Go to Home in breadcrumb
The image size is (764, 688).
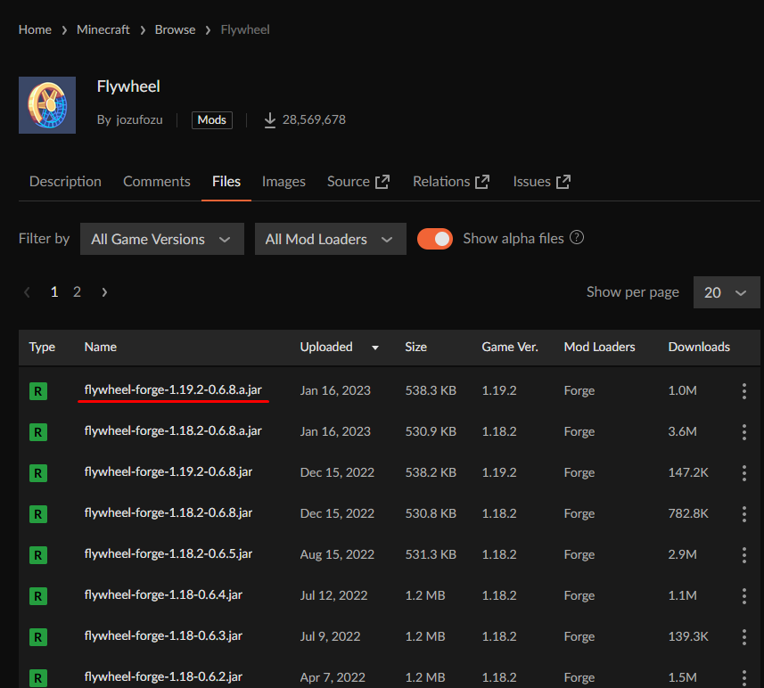point(35,29)
